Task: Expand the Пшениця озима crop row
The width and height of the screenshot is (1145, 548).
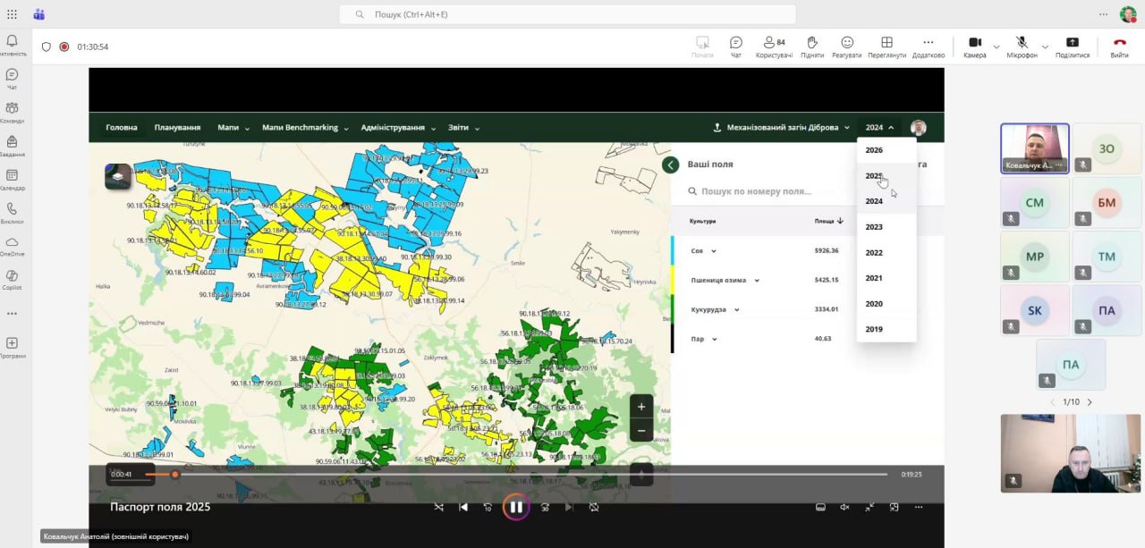Action: [757, 281]
